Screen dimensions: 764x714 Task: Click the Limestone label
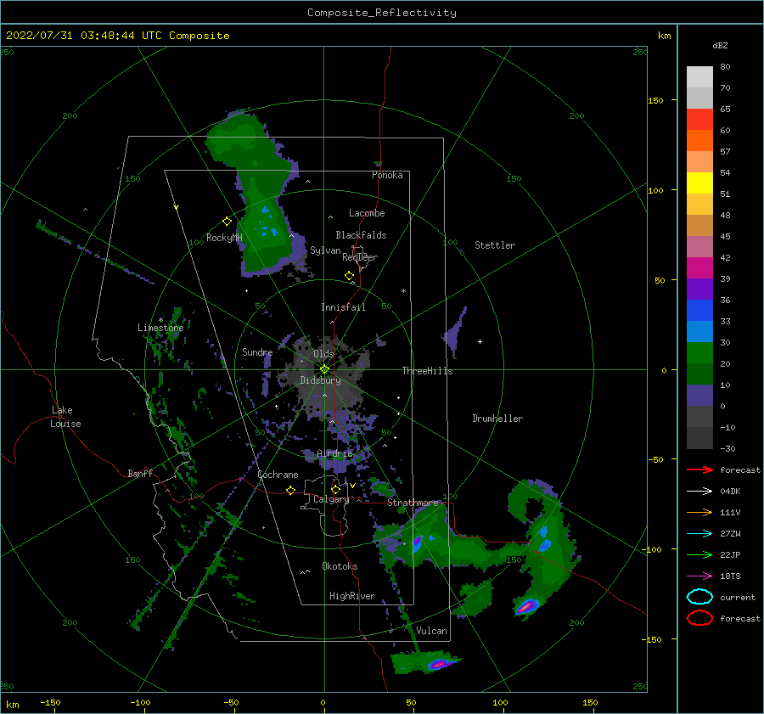(x=160, y=328)
